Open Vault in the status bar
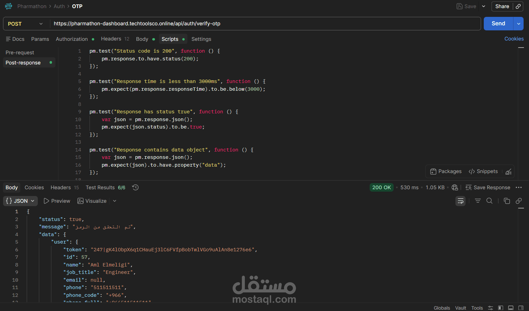This screenshot has height=311, width=529. pyautogui.click(x=460, y=308)
